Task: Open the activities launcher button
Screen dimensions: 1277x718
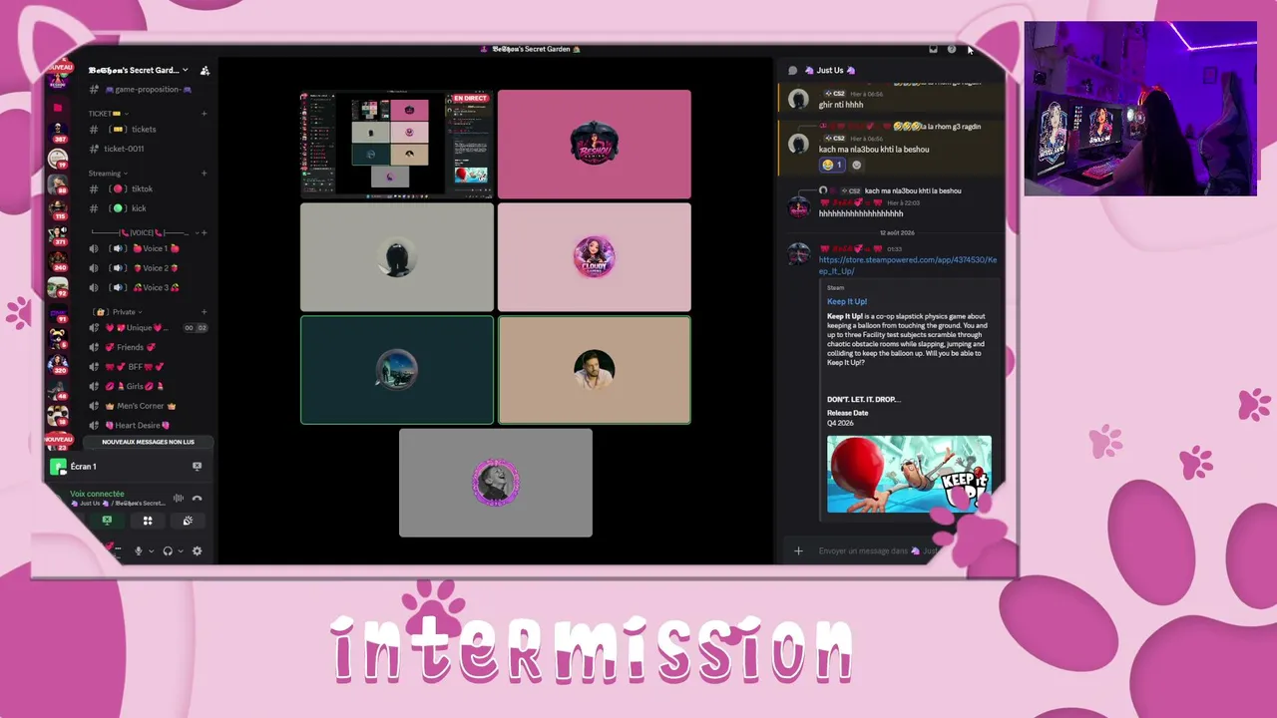Action: pos(148,521)
